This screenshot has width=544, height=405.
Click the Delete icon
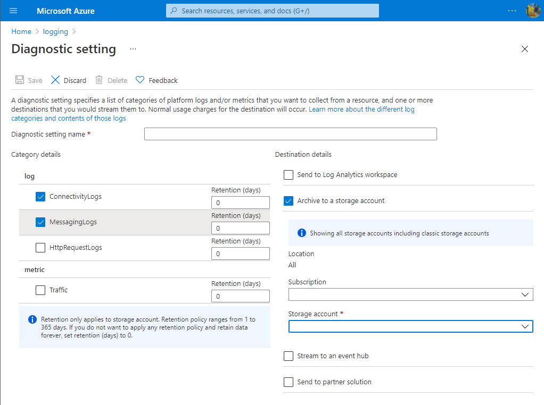coord(98,80)
